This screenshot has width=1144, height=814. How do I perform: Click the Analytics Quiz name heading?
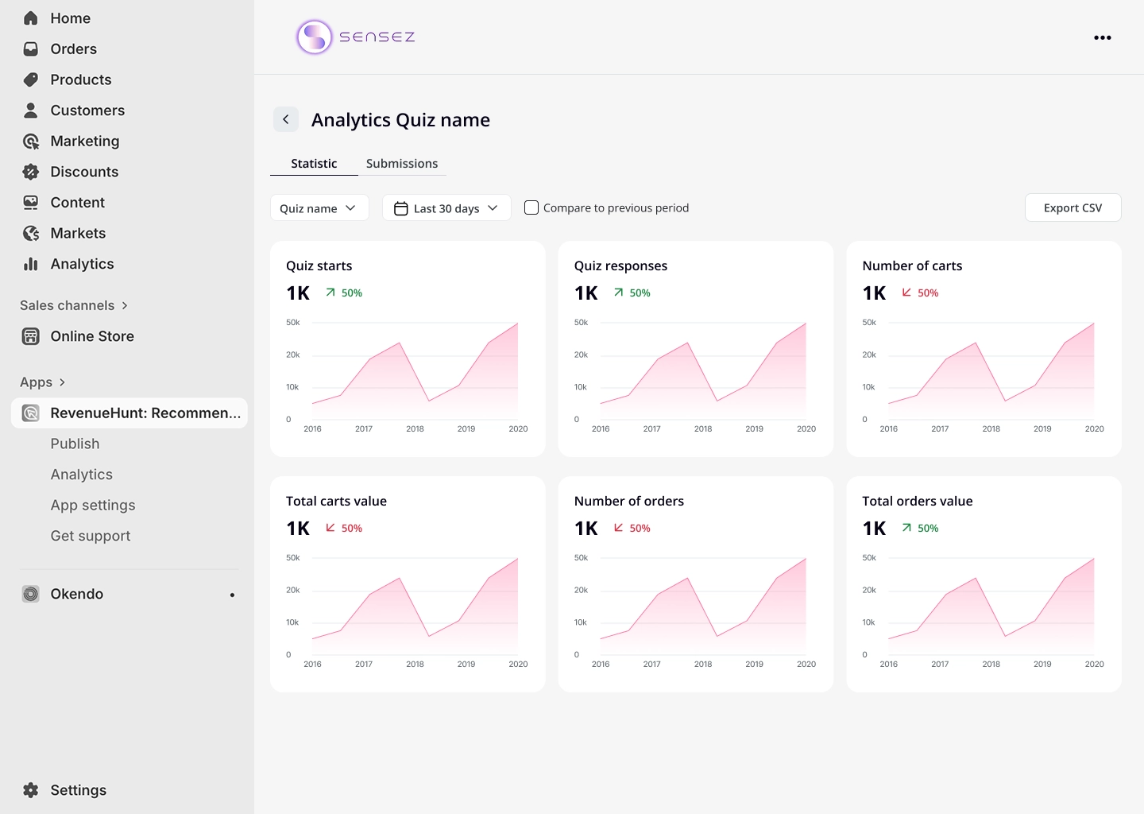[x=400, y=120]
